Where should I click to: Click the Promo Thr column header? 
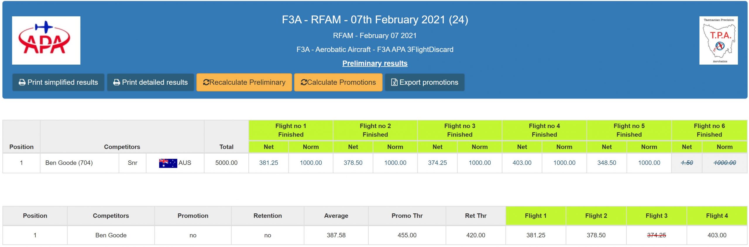click(407, 216)
